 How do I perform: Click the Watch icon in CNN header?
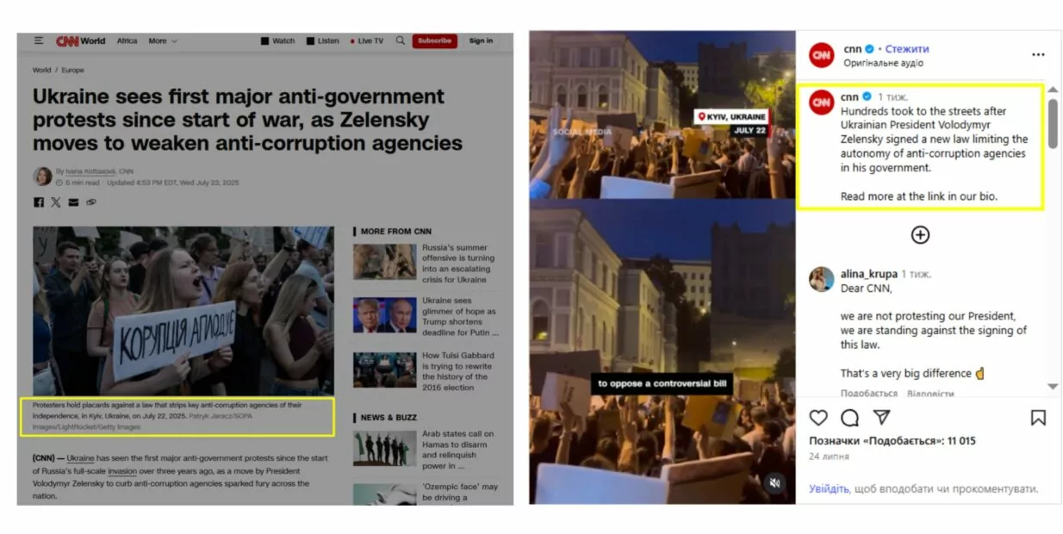pyautogui.click(x=265, y=40)
